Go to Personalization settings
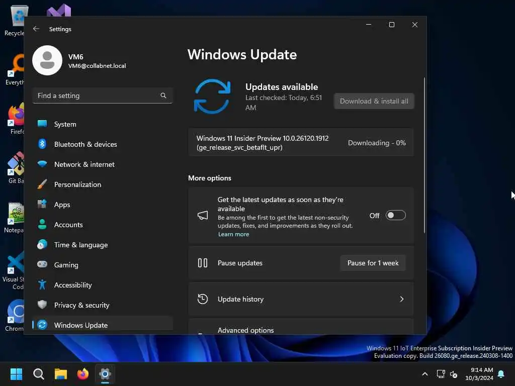The height and width of the screenshot is (386, 515). [x=103, y=184]
